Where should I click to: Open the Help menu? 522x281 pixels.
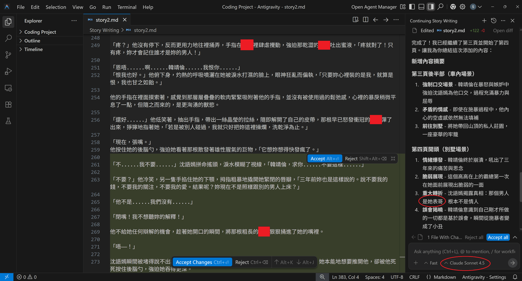pos(148,7)
